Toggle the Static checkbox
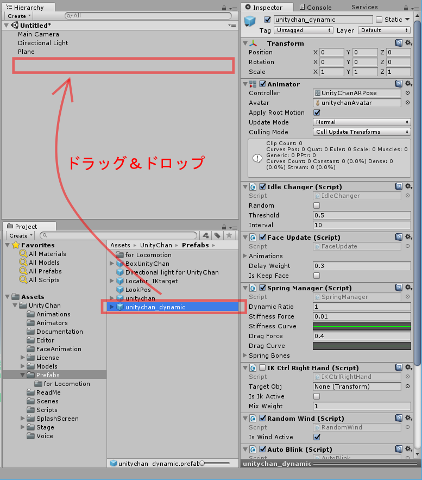The image size is (422, 480). click(x=379, y=20)
